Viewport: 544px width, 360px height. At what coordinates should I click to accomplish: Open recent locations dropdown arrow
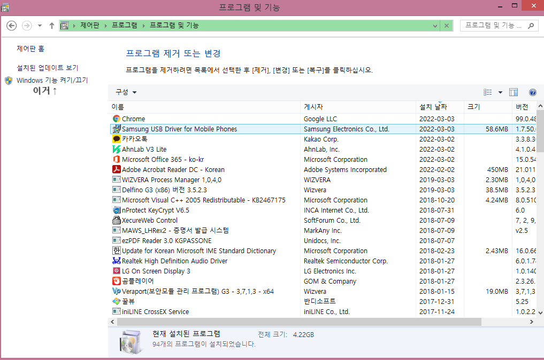(x=40, y=26)
